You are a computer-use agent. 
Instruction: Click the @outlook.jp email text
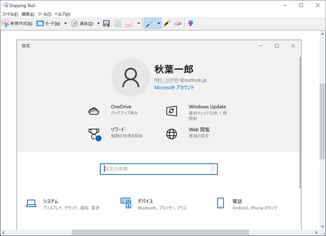point(193,80)
